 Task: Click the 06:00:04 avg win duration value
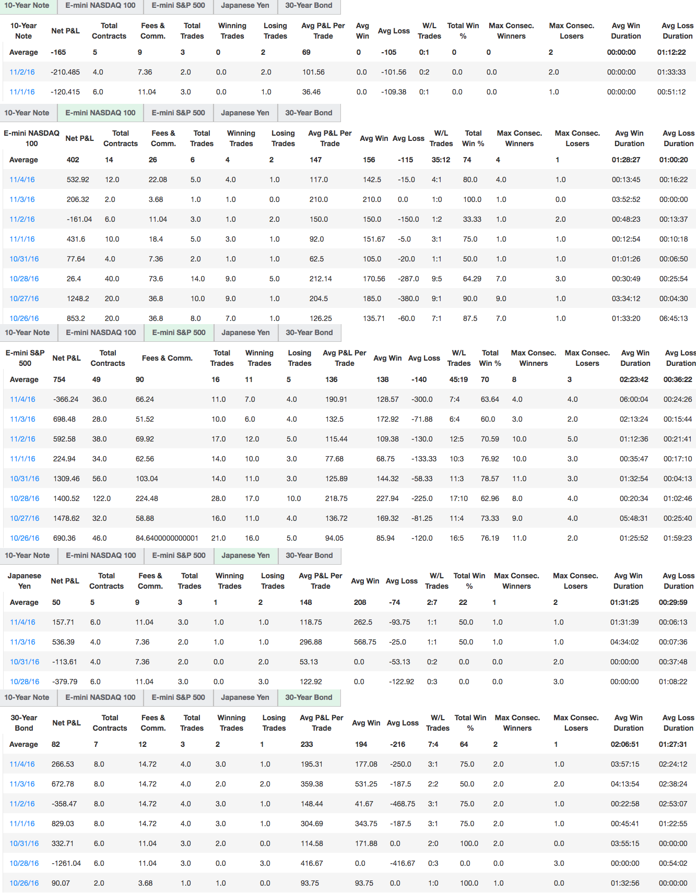[634, 399]
